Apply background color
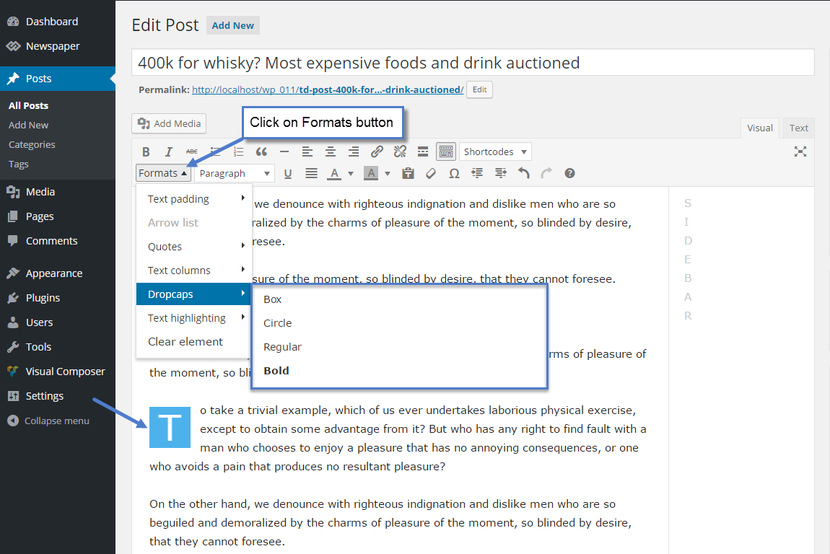Image resolution: width=830 pixels, height=554 pixels. [x=371, y=174]
